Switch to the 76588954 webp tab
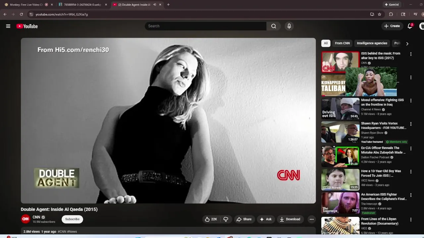The image size is (424, 238). 82,5
